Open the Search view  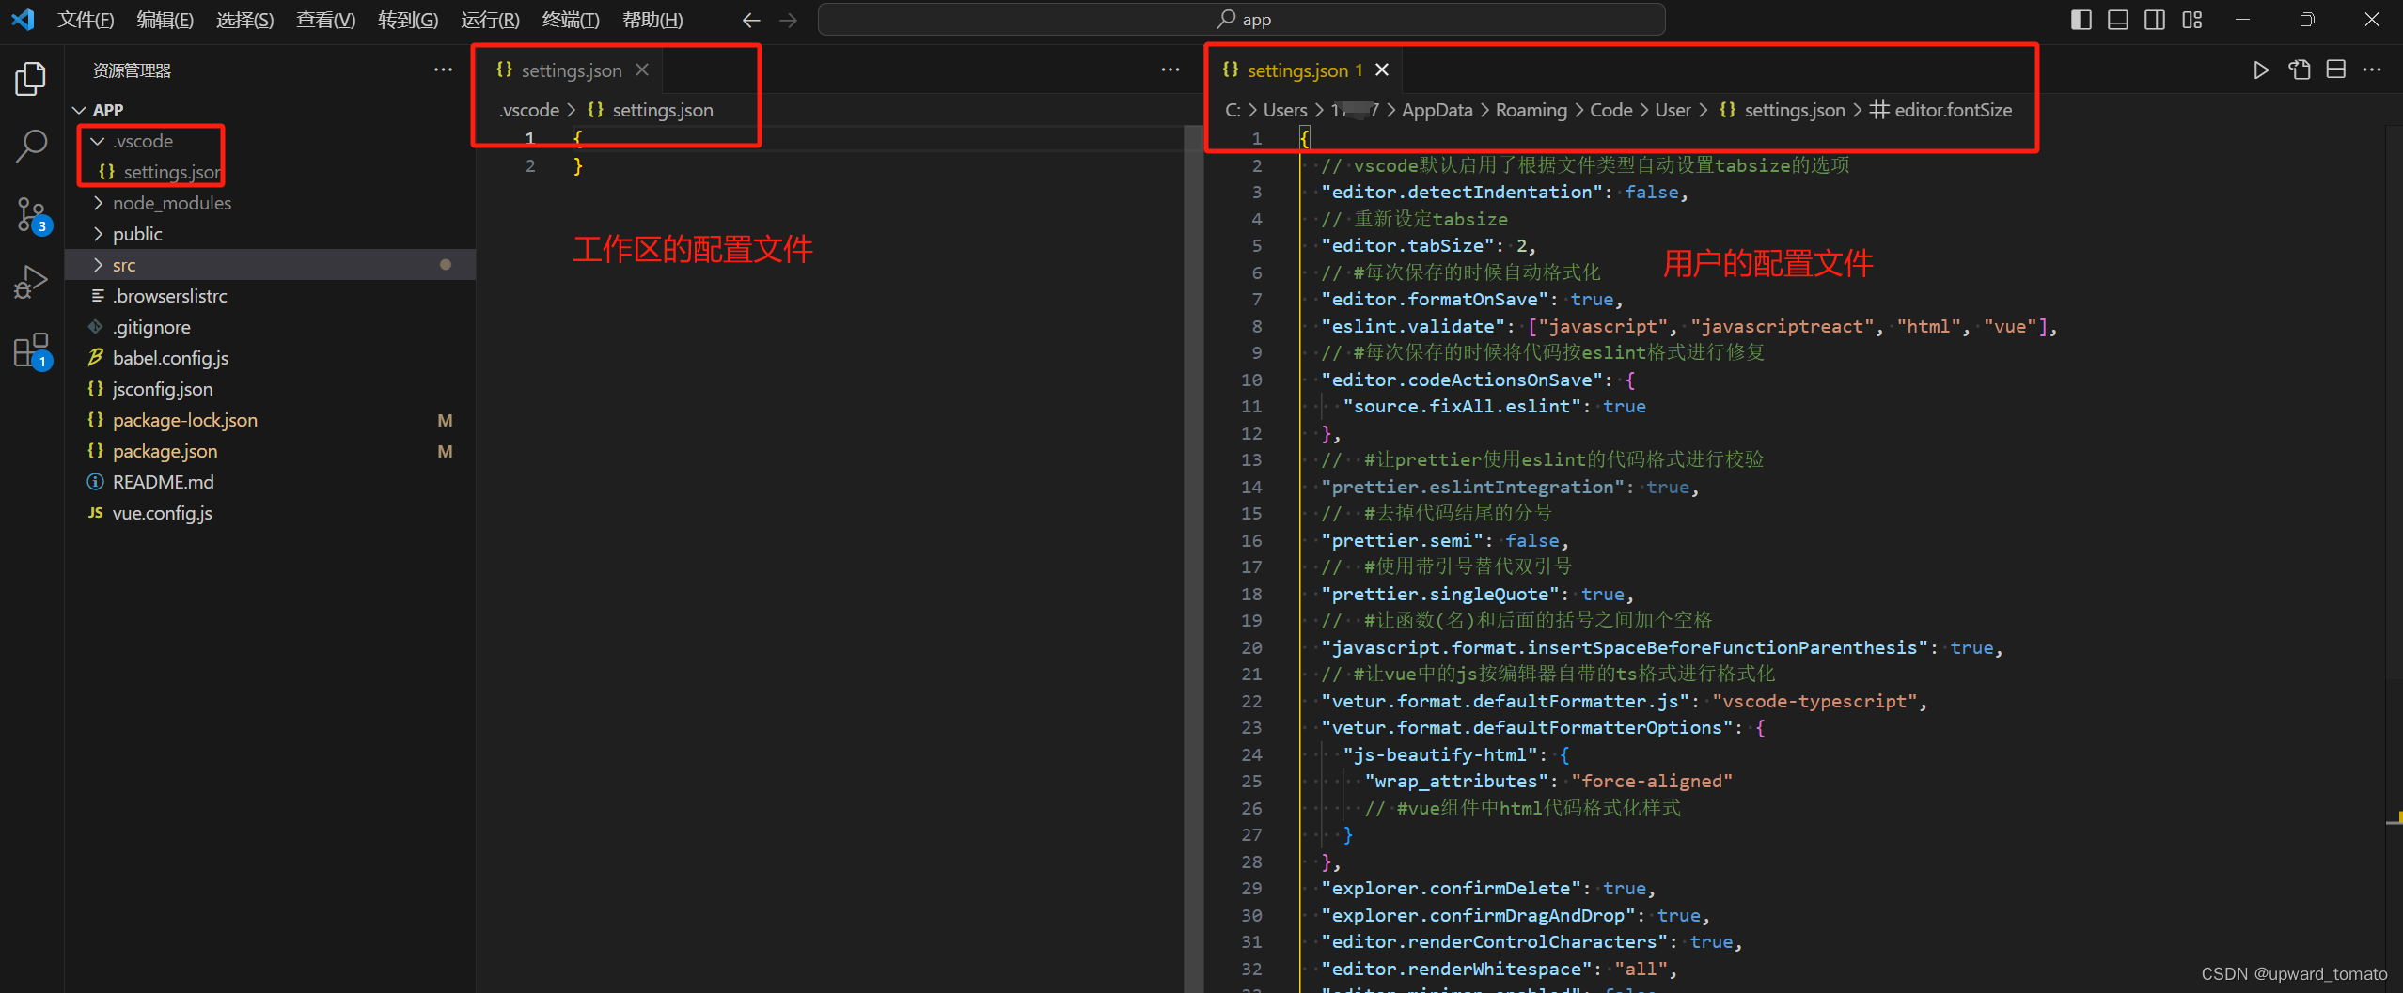[30, 147]
